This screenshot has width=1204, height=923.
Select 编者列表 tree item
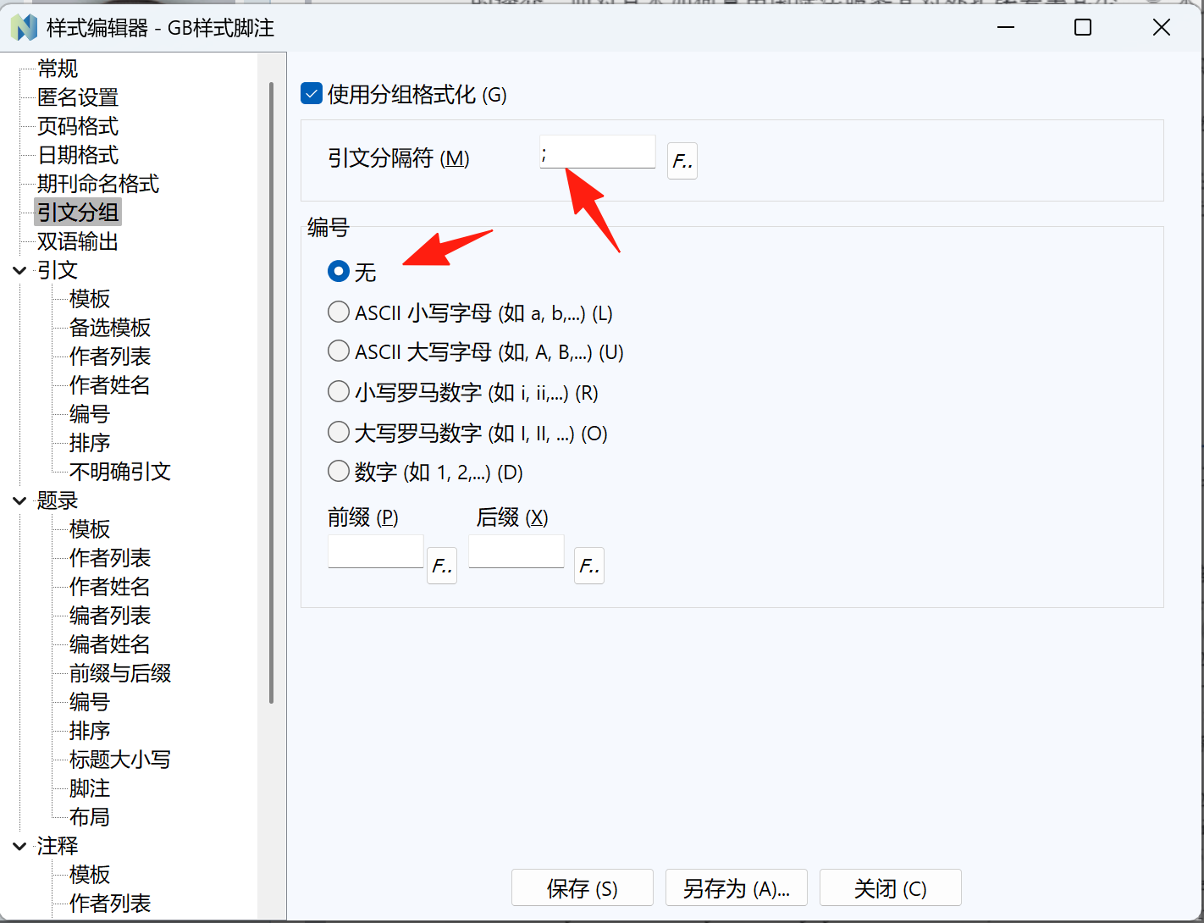point(110,616)
